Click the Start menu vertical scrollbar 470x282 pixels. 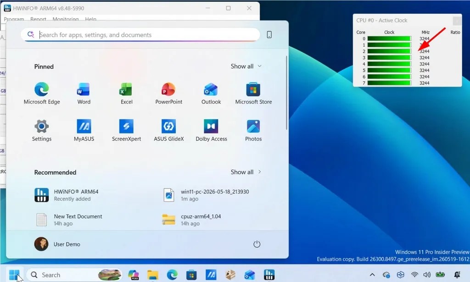click(286, 93)
